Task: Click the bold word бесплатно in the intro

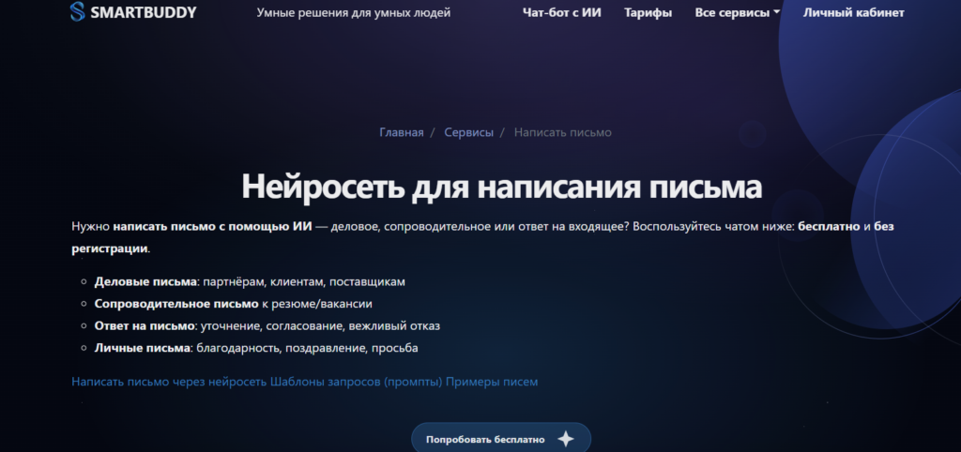Action: point(830,227)
